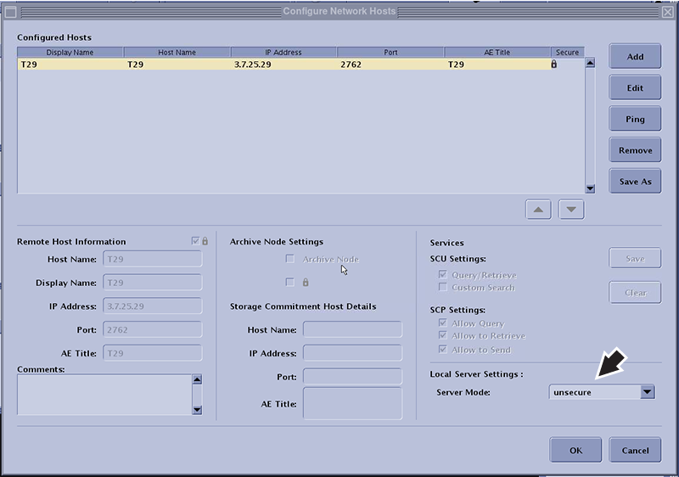This screenshot has width=679, height=477.
Task: Click the move host down arrow button
Action: coord(571,209)
